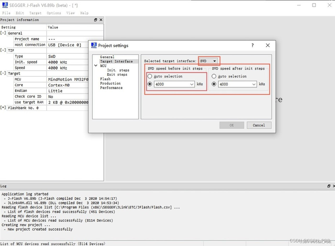Collapse the MCU node in settings list
335x246 pixels.
96,66
